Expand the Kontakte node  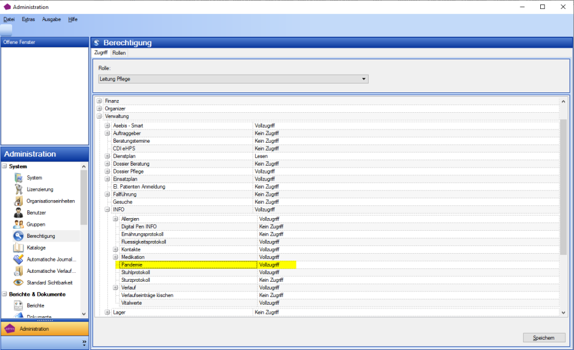(x=115, y=249)
